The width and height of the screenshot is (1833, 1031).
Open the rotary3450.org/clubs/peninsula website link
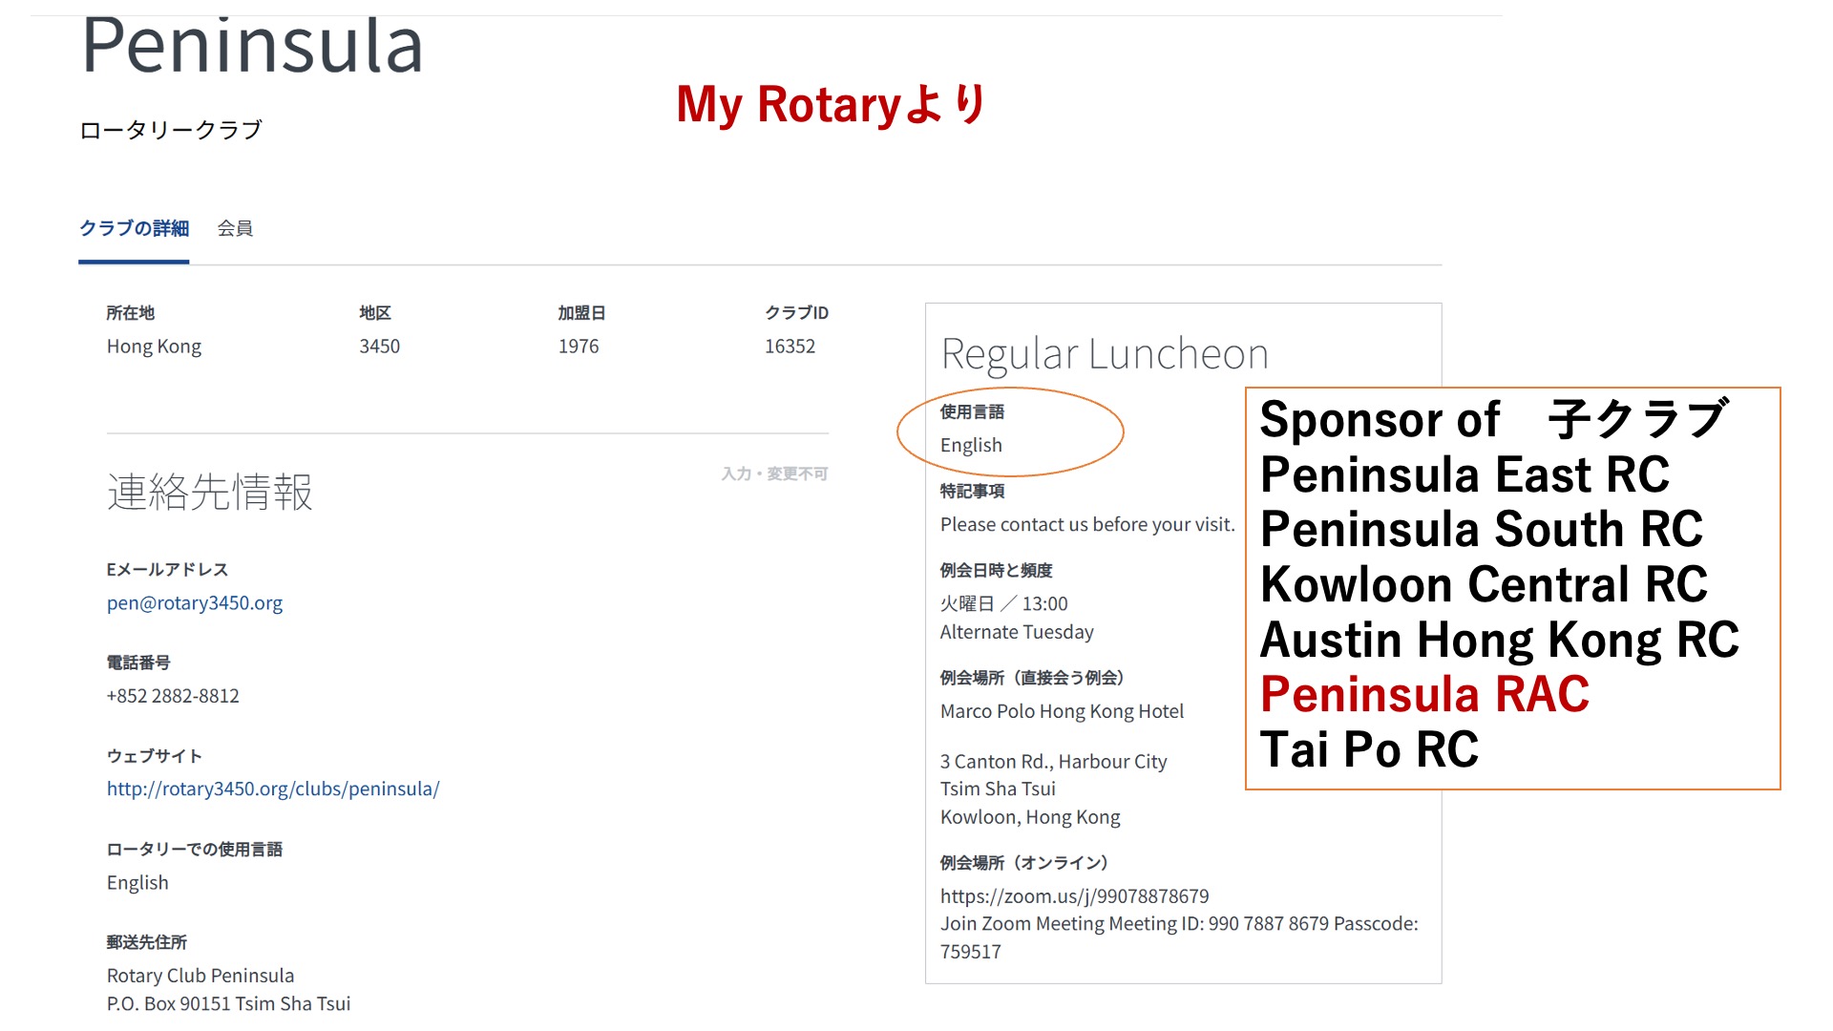[273, 789]
